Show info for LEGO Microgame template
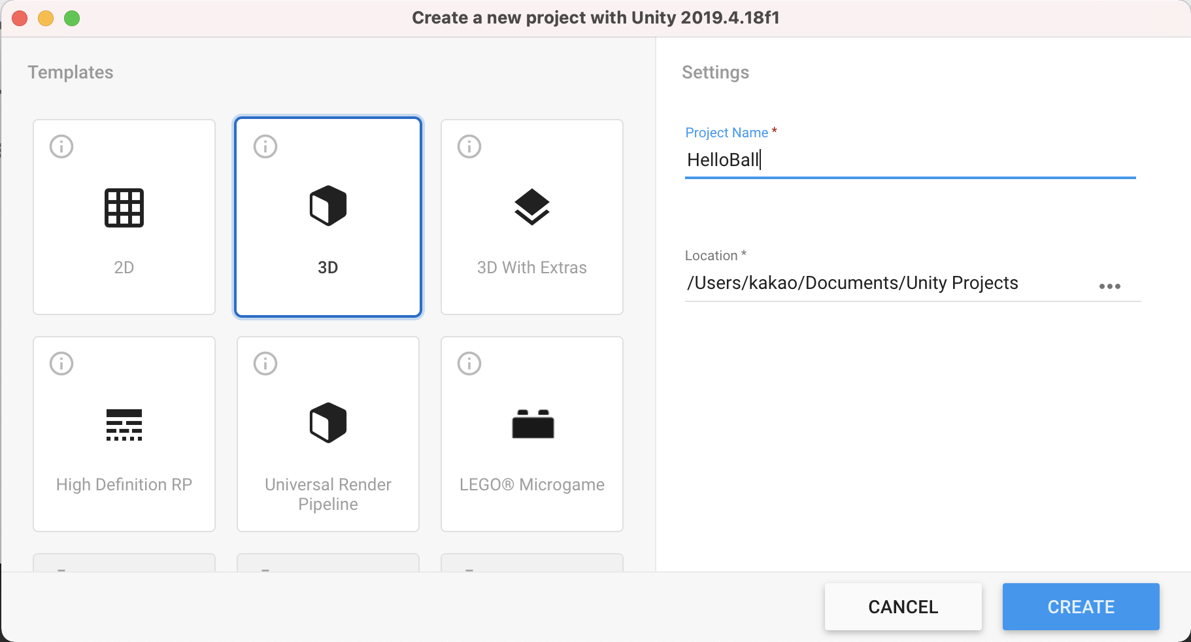The height and width of the screenshot is (642, 1191). [x=469, y=363]
